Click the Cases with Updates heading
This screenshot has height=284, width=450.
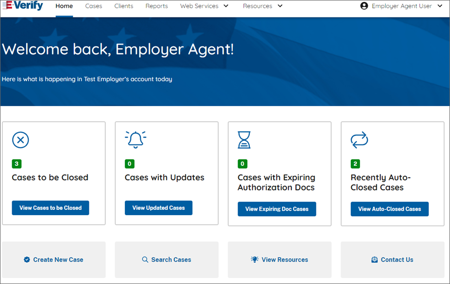click(x=164, y=177)
